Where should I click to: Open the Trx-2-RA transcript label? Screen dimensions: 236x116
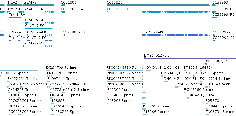click(x=17, y=15)
